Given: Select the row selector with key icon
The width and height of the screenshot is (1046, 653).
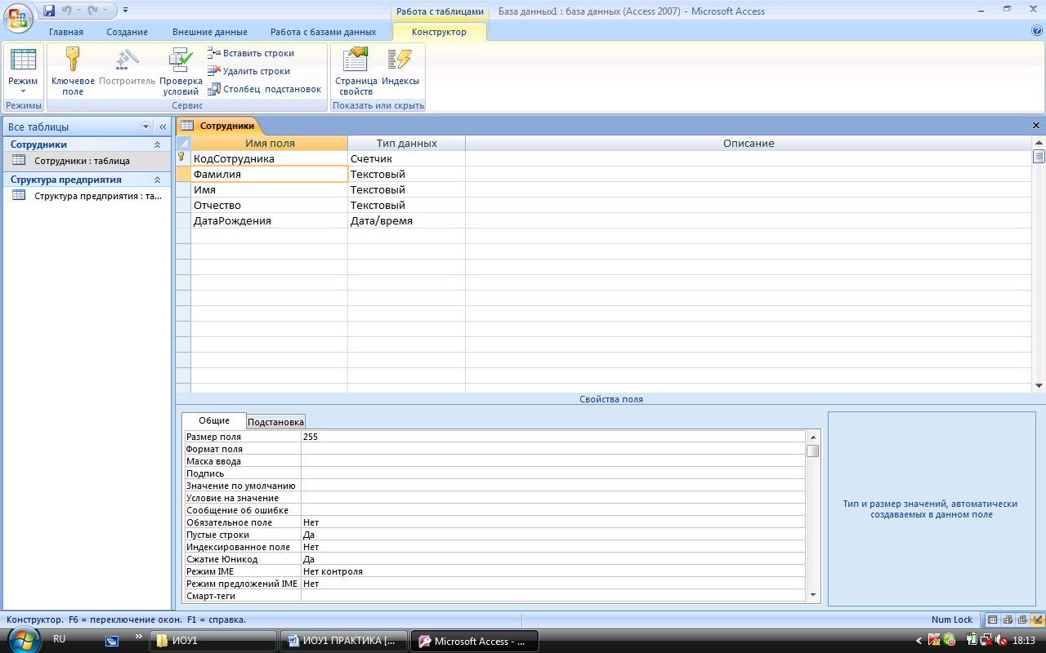Looking at the screenshot, I should (183, 158).
